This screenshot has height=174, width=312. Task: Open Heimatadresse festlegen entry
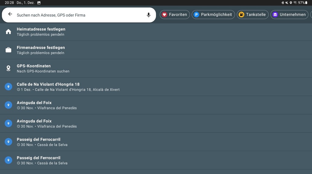pos(156,32)
